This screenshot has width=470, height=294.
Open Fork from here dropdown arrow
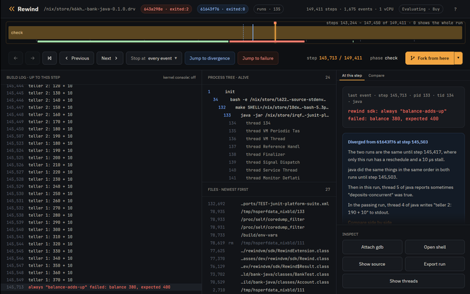tap(459, 58)
